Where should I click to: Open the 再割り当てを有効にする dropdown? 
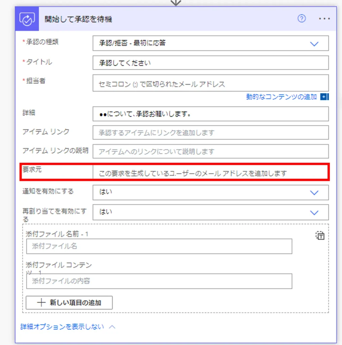click(x=314, y=212)
